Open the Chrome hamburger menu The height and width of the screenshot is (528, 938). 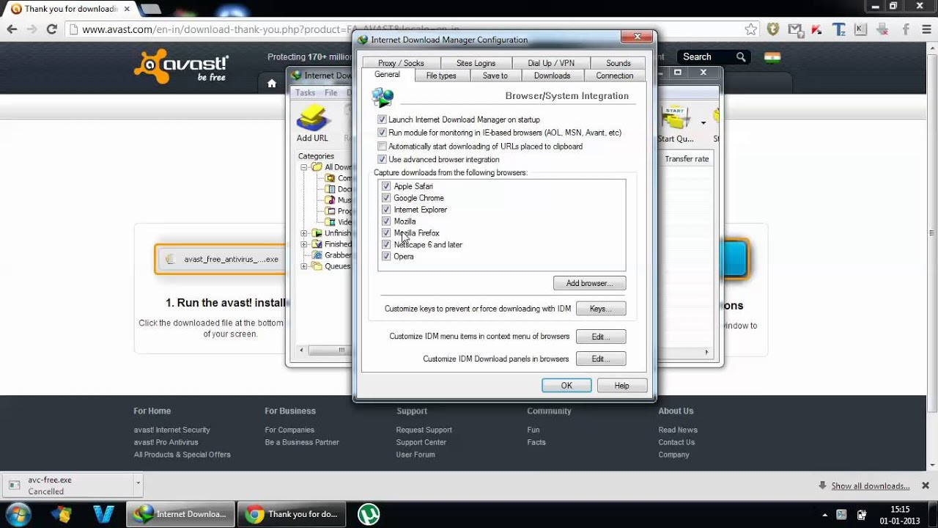tap(926, 29)
